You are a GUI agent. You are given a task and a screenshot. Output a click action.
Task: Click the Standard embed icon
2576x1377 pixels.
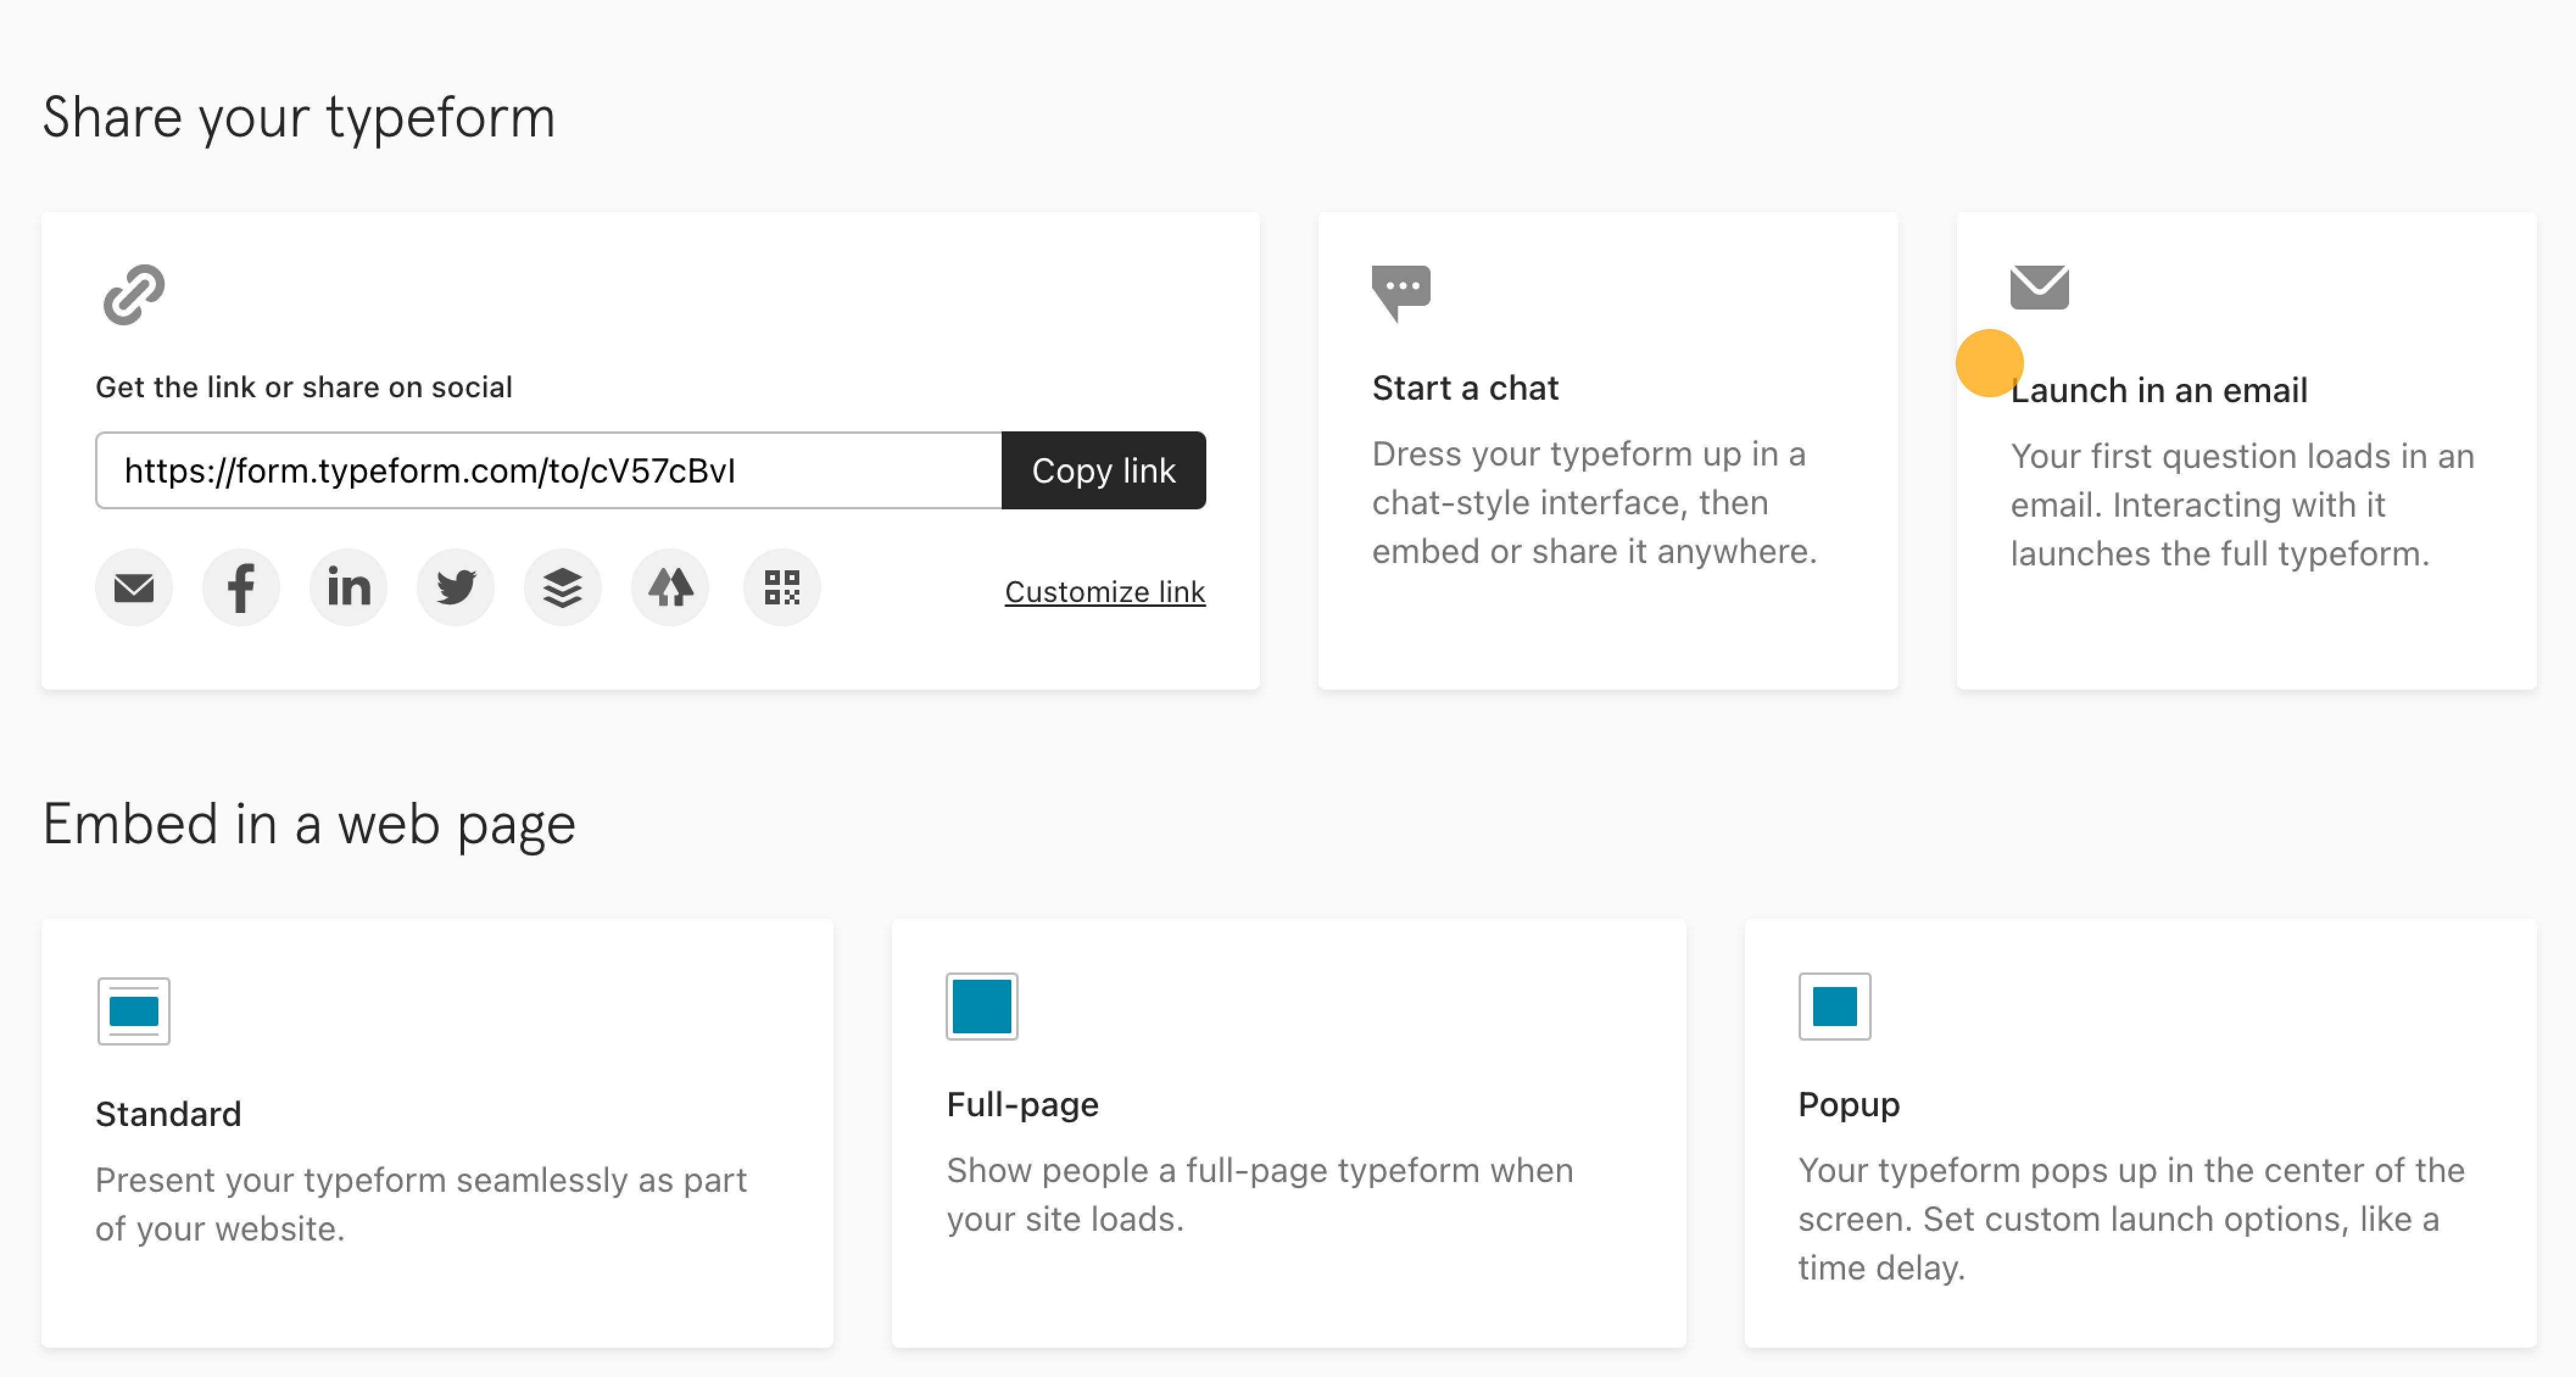pyautogui.click(x=134, y=1011)
